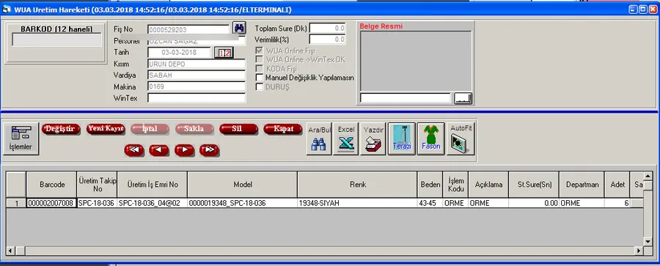Click Renk cell 19348-SIYAH
Screen dimensions: 660x266
(x=357, y=203)
